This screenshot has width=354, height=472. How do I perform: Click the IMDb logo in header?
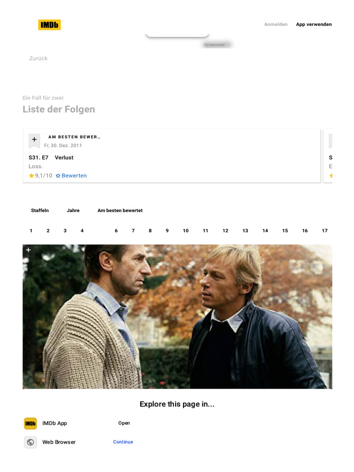(49, 25)
